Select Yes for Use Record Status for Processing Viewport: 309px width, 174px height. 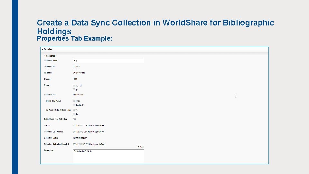coord(74,110)
